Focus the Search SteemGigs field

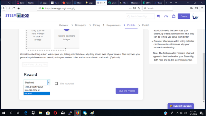[x=140, y=16]
